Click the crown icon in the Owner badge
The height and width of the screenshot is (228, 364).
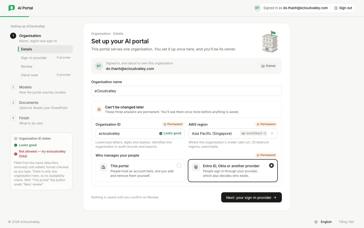tap(263, 66)
